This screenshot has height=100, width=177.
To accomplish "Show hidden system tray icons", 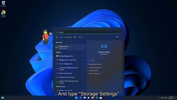I will point(159,98).
